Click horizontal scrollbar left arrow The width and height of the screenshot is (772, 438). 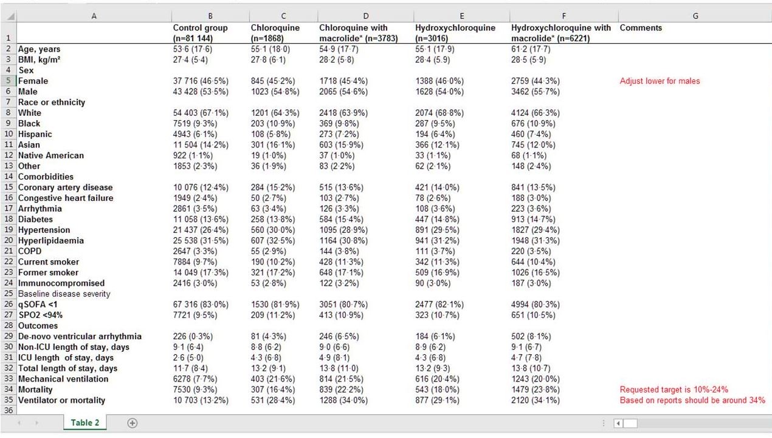coord(618,423)
